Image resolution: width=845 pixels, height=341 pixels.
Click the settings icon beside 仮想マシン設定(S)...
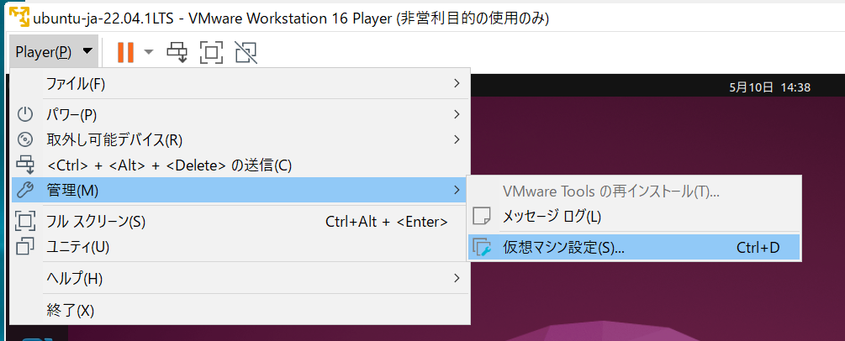click(483, 247)
